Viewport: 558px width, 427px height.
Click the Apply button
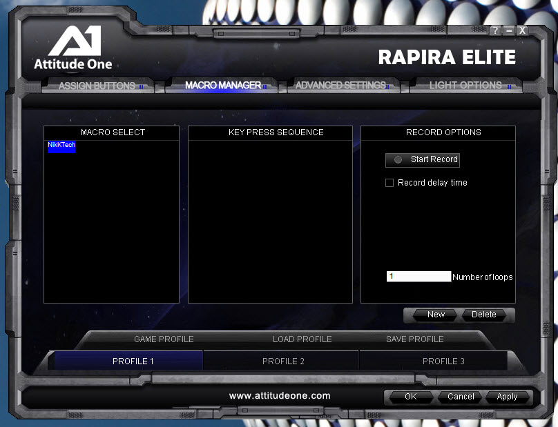pyautogui.click(x=507, y=397)
